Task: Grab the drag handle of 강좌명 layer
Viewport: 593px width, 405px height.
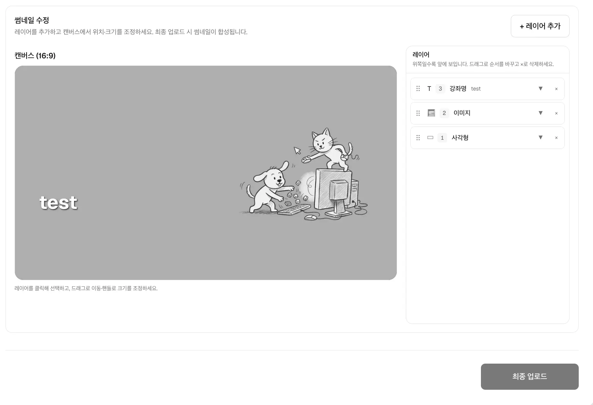Action: [x=418, y=89]
